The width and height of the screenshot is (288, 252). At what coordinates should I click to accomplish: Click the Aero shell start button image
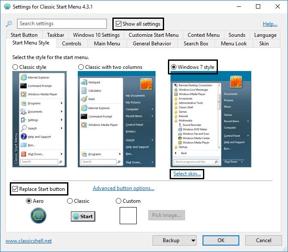38,215
